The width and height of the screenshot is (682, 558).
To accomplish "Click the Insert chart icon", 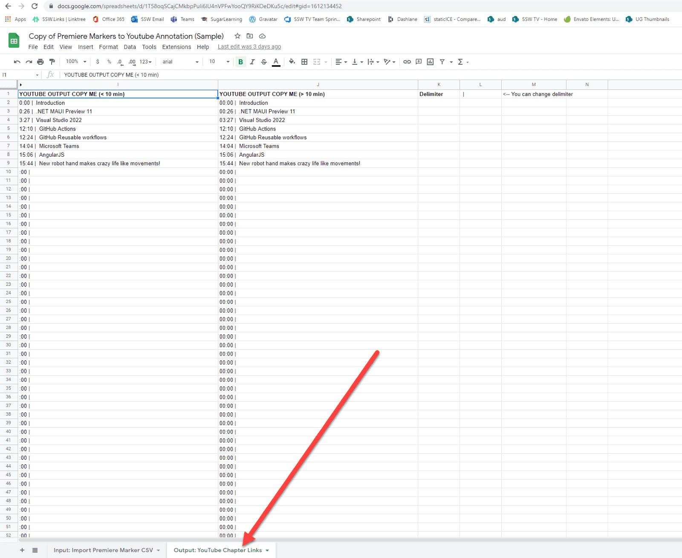I will [x=430, y=62].
